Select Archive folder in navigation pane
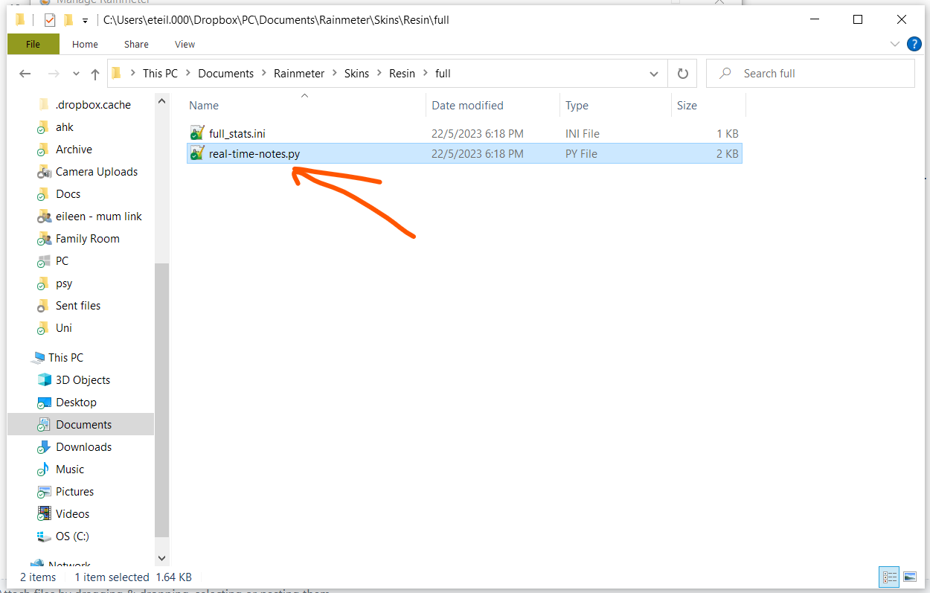This screenshot has height=593, width=930. tap(74, 150)
